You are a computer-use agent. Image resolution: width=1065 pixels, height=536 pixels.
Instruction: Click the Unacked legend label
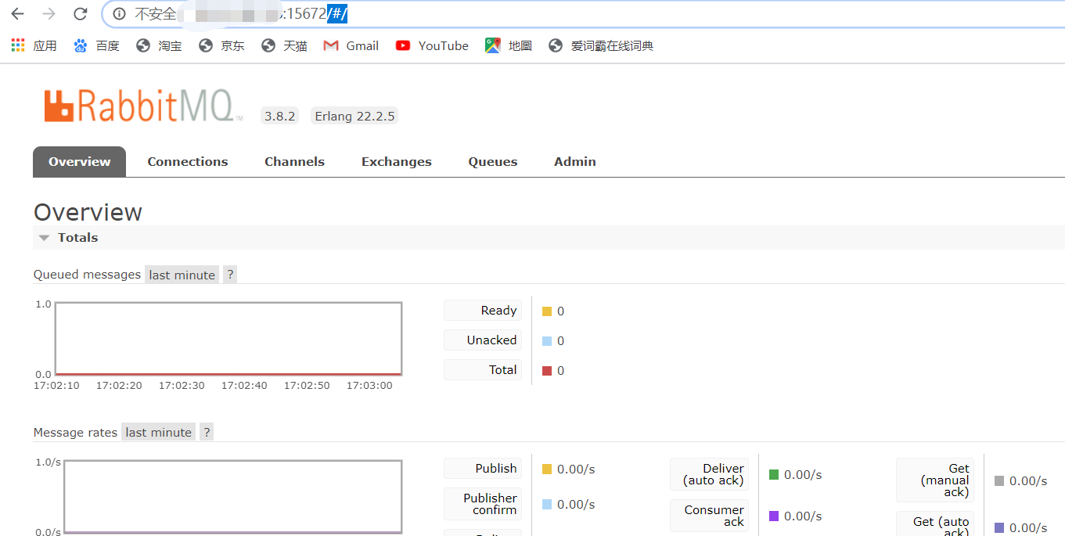(x=483, y=340)
